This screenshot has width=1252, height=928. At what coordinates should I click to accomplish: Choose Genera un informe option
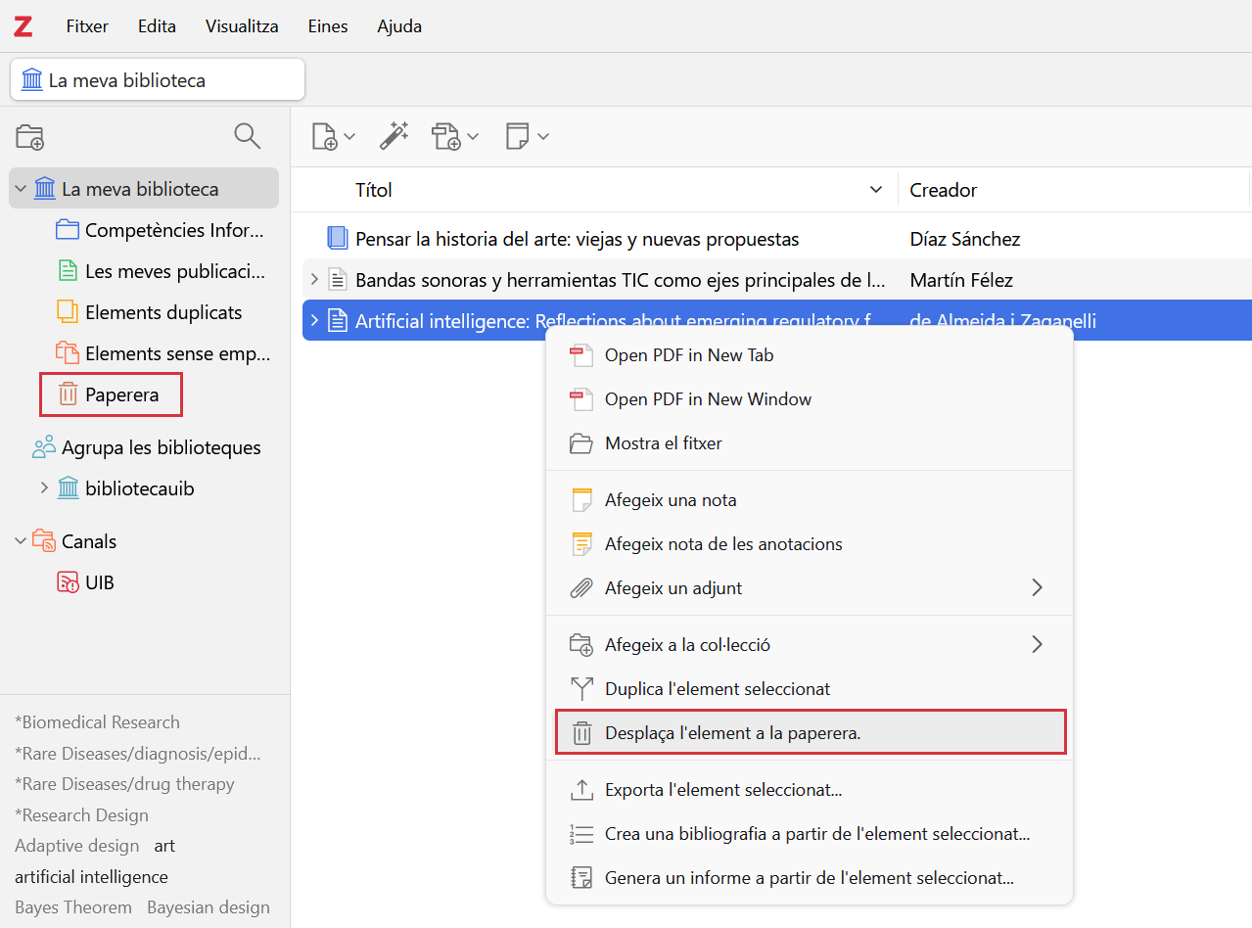pyautogui.click(x=809, y=877)
